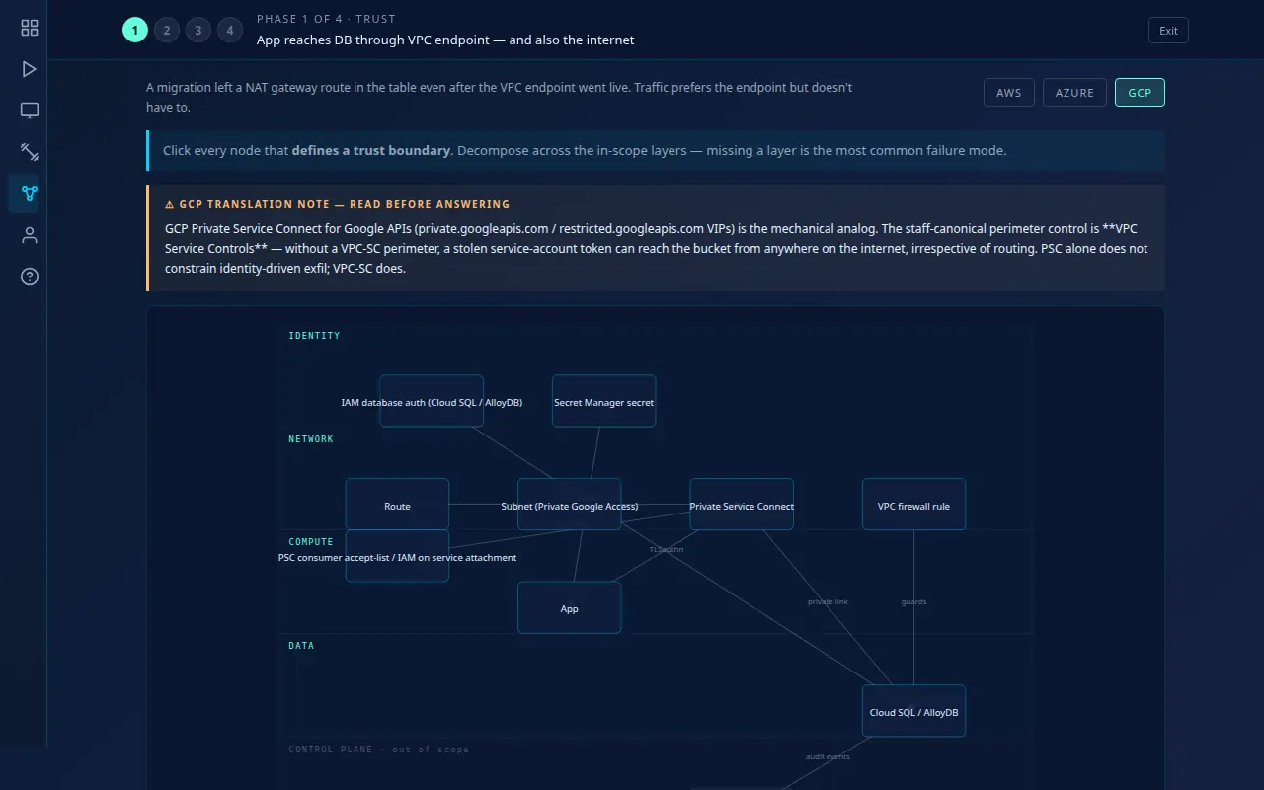Open the graph nodes icon in sidebar
This screenshot has height=790, width=1264.
[30, 194]
